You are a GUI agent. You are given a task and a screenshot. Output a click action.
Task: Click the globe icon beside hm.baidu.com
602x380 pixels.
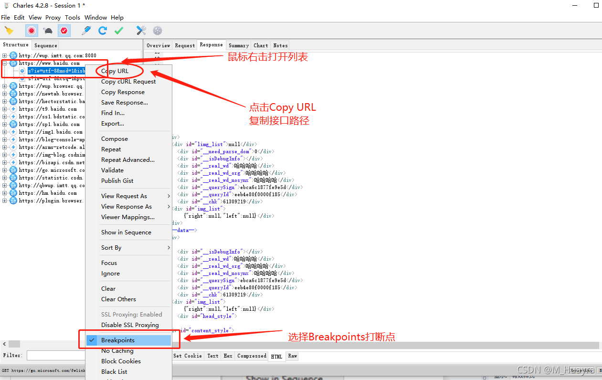click(13, 193)
